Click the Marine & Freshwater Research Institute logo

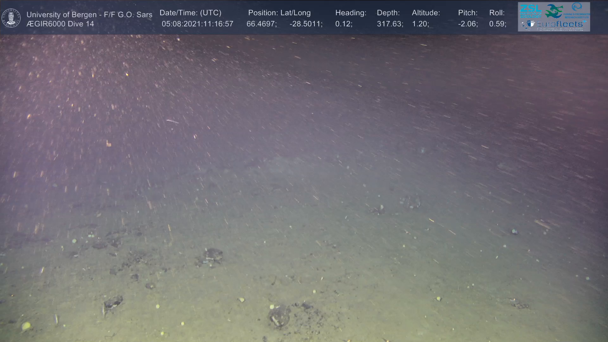click(577, 10)
